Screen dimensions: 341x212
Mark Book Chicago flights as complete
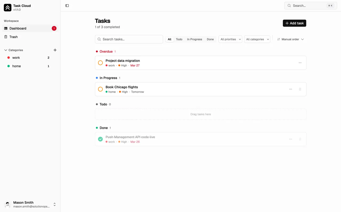point(100,89)
